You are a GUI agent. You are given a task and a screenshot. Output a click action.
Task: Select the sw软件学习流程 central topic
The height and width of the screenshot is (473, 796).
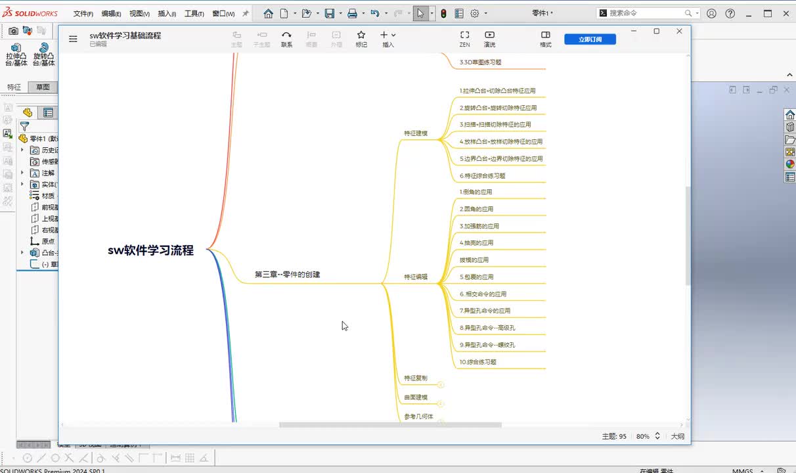(x=151, y=250)
